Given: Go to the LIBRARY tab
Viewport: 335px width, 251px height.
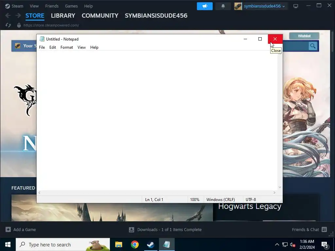Looking at the screenshot, I should point(63,16).
